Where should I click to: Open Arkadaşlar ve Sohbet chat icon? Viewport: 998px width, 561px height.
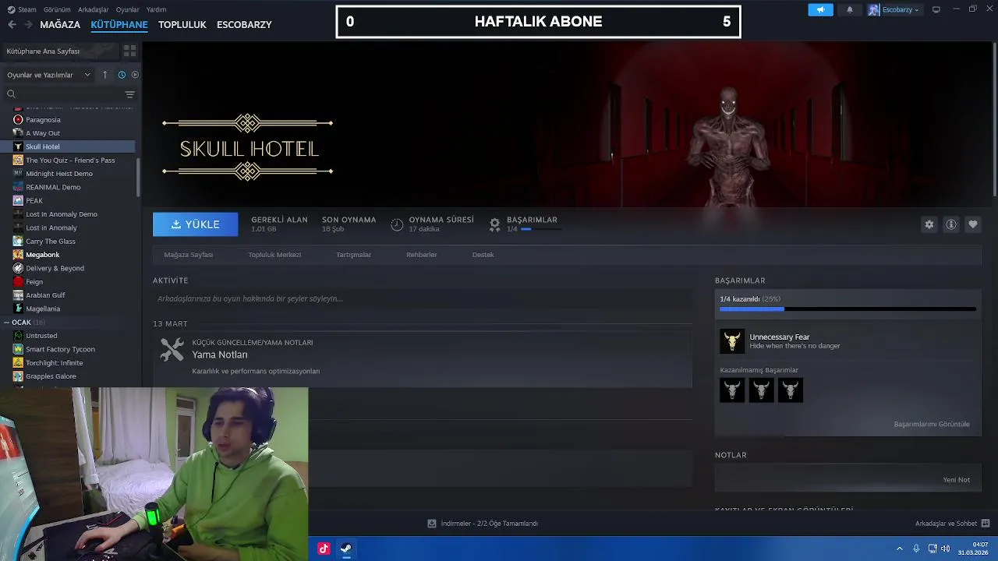(x=986, y=524)
